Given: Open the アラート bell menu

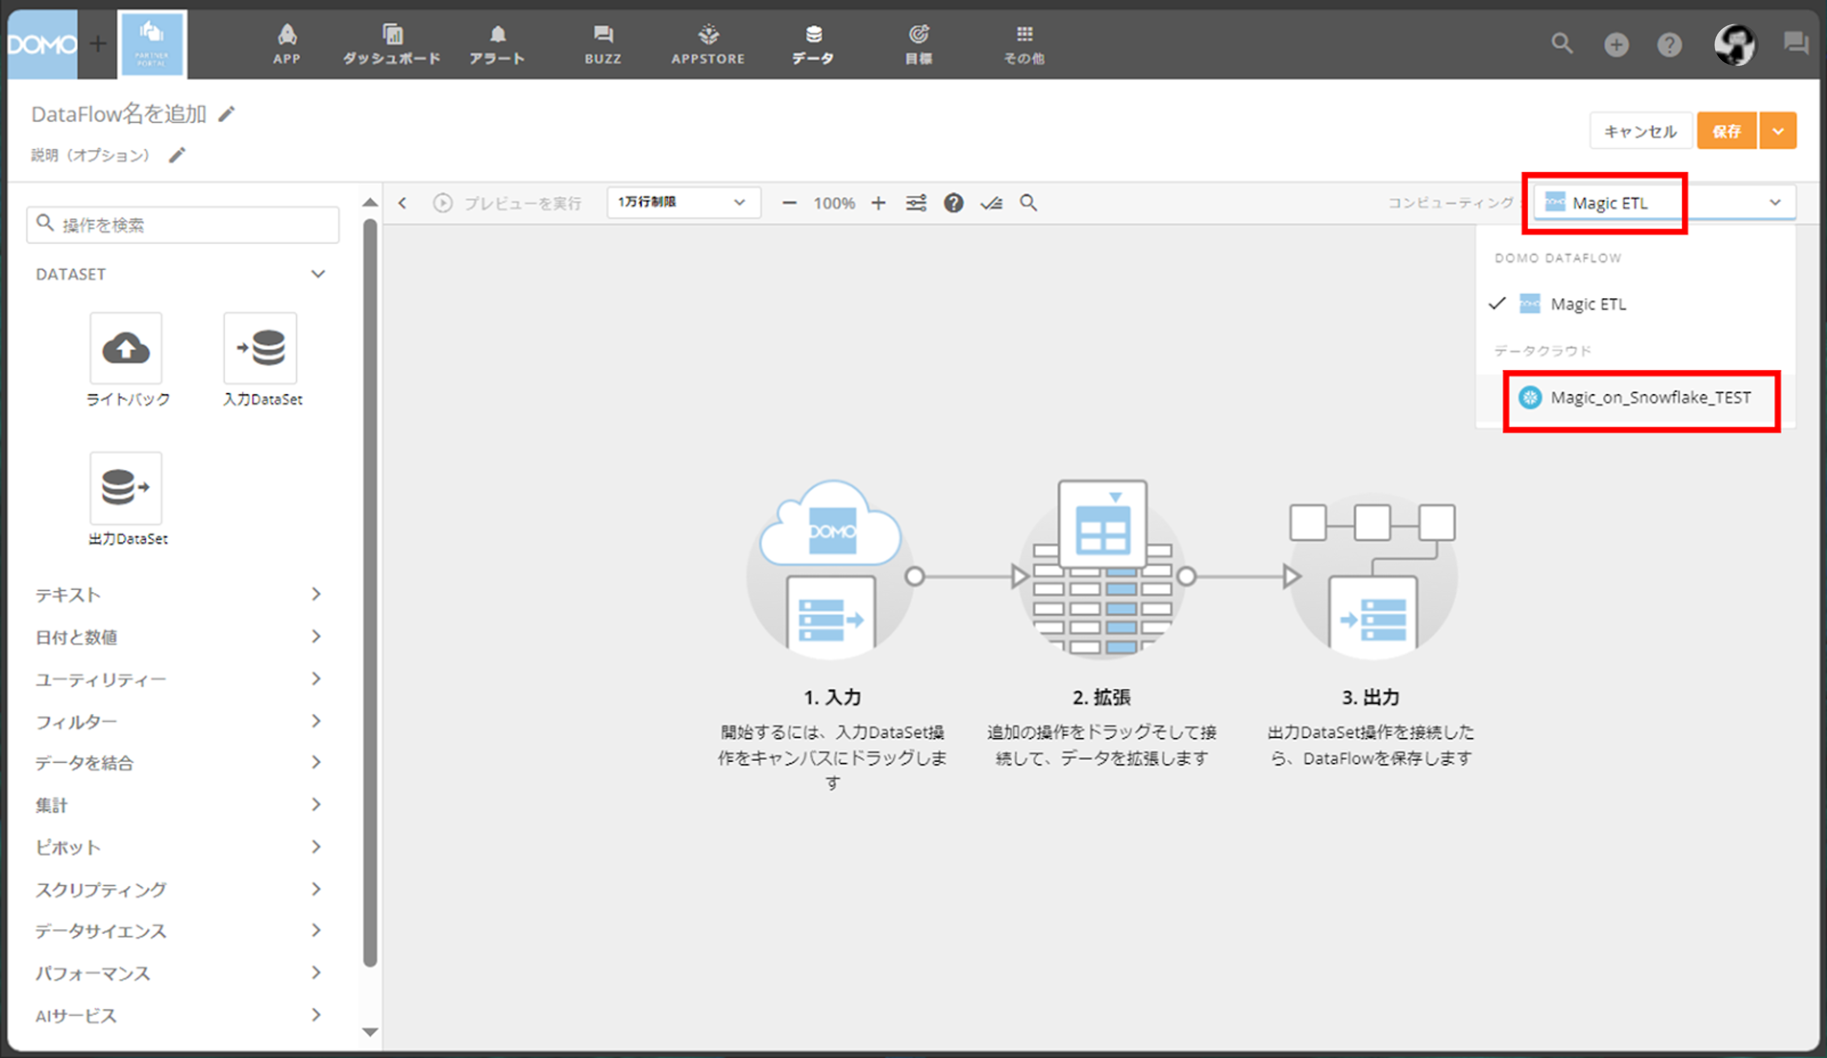Looking at the screenshot, I should coord(497,44).
